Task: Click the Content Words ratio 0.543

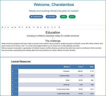Action: tap(92, 94)
